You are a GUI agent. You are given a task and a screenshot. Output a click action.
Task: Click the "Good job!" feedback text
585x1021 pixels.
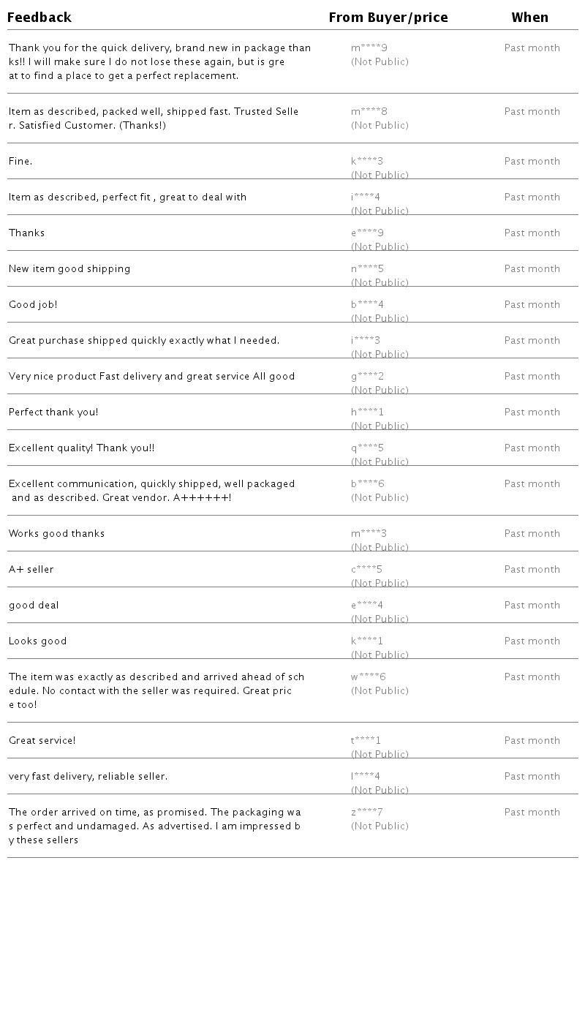point(33,305)
